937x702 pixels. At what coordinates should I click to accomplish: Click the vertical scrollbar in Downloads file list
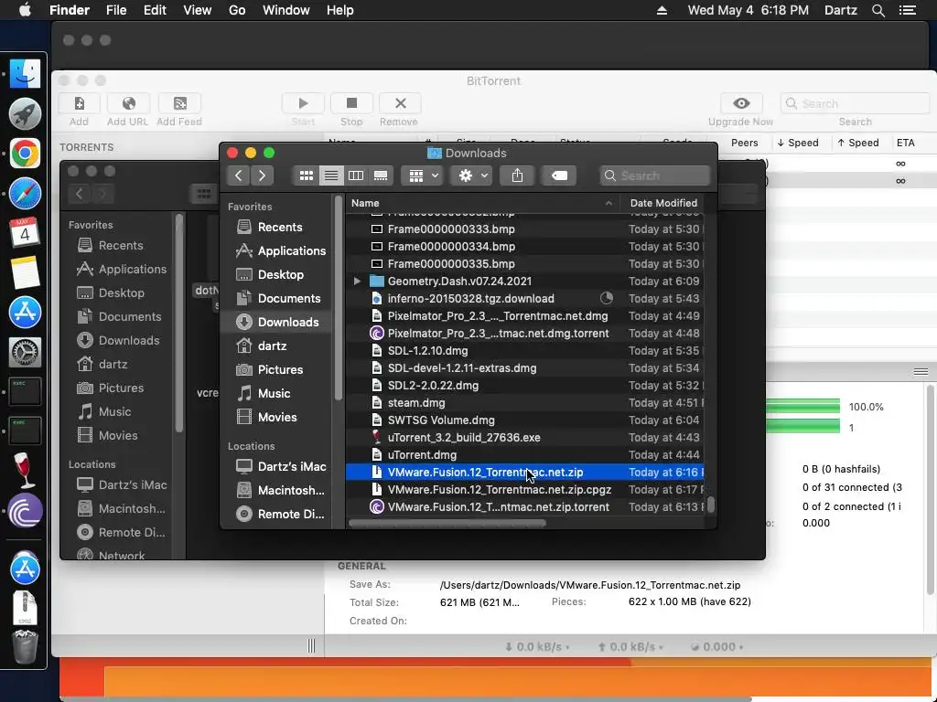(x=710, y=505)
